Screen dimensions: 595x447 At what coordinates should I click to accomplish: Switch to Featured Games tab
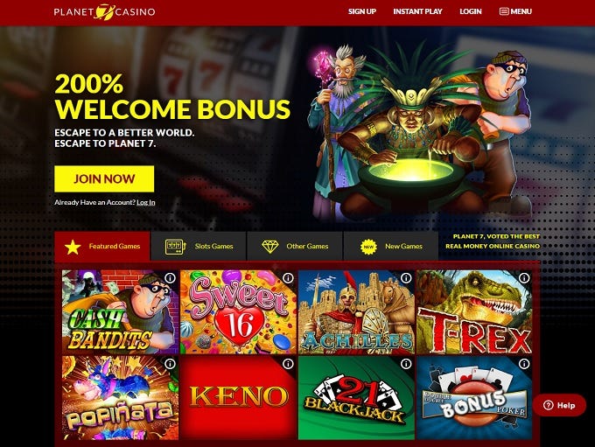(x=102, y=247)
